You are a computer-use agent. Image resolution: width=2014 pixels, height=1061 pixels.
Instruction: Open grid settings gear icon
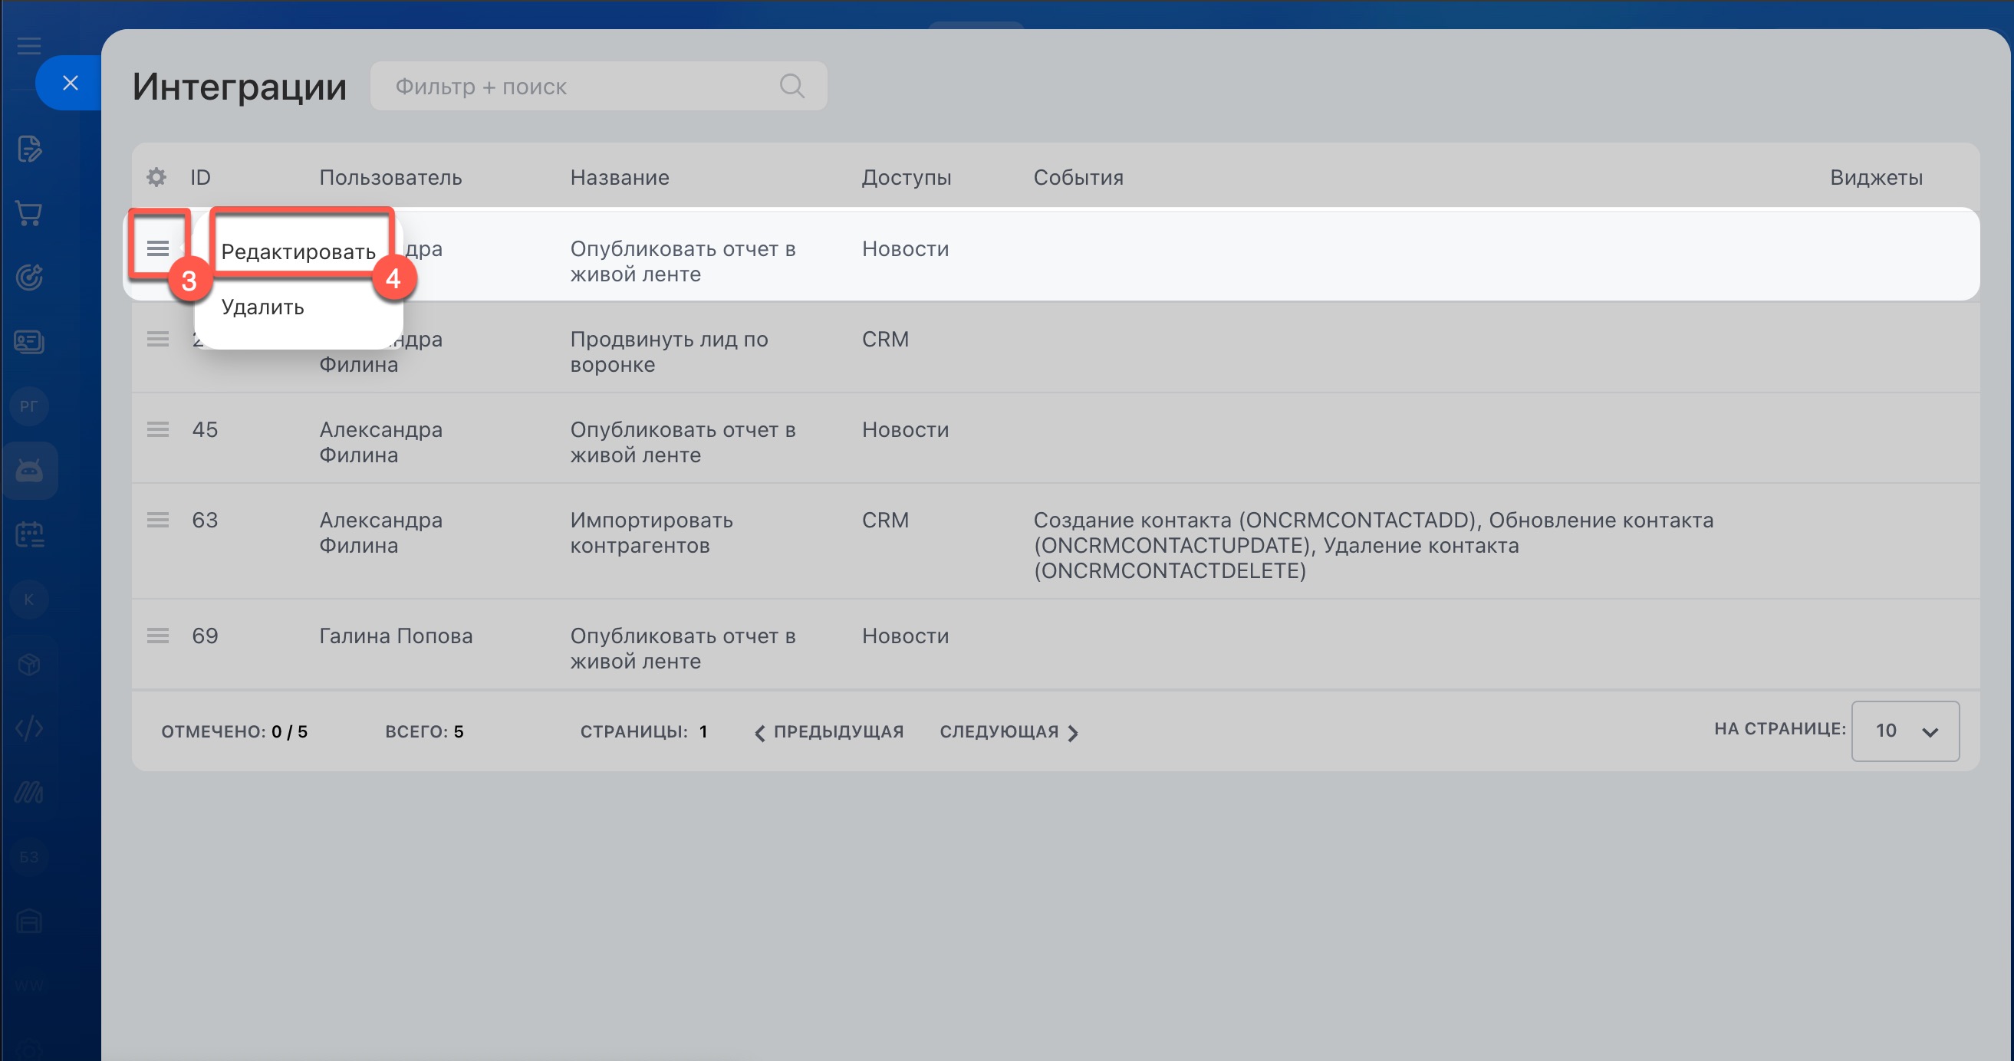(156, 177)
